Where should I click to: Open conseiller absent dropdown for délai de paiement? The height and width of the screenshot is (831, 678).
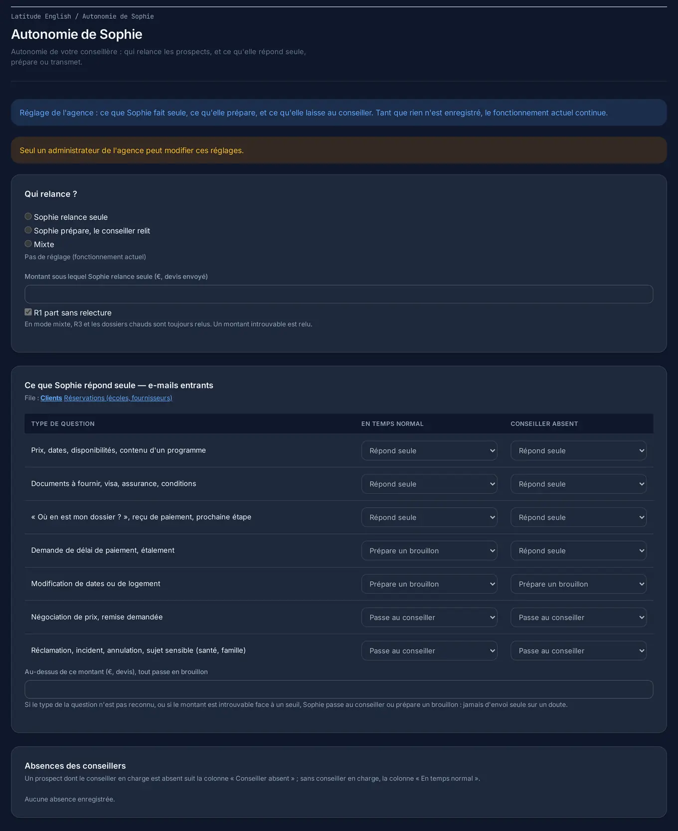579,551
